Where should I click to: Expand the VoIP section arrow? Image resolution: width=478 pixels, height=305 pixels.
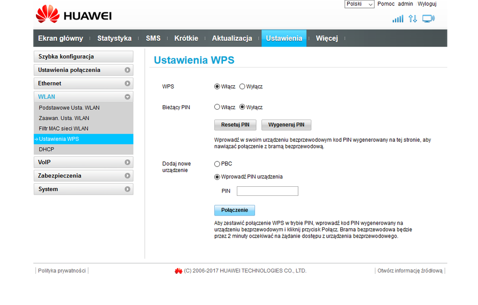(x=127, y=163)
